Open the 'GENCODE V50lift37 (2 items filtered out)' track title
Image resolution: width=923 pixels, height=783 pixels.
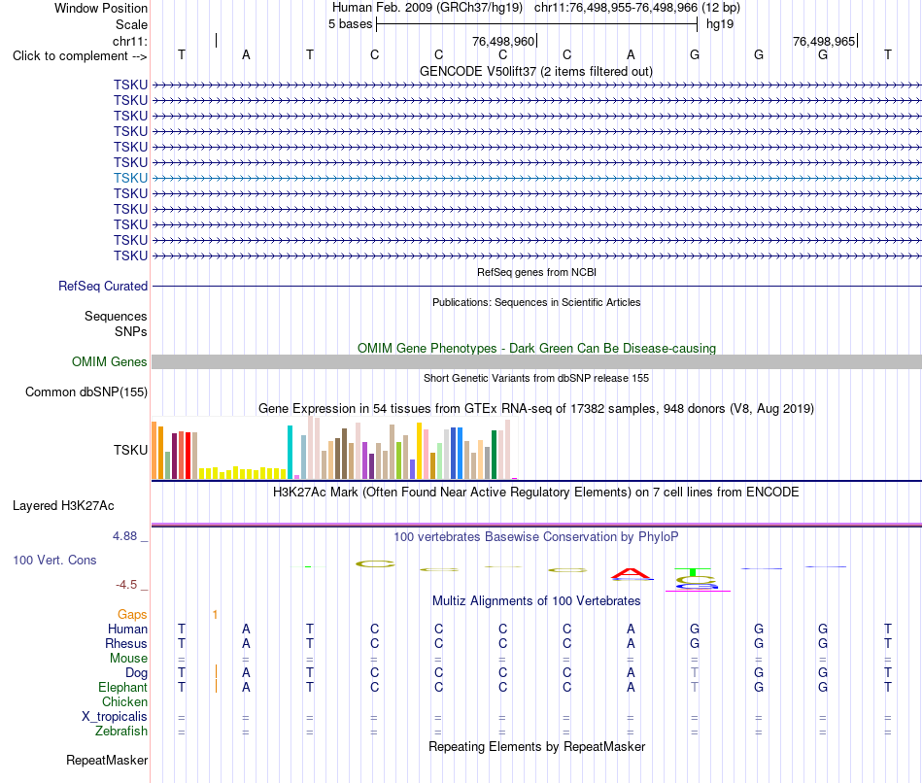click(536, 71)
